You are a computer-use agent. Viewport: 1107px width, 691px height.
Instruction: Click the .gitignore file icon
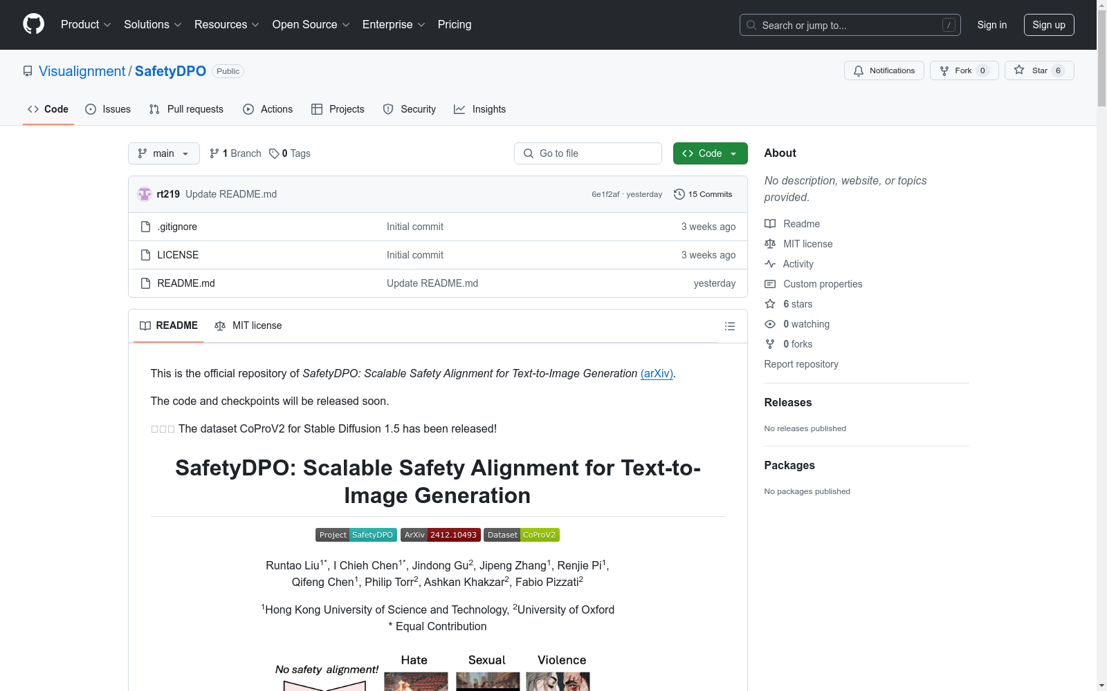click(145, 227)
